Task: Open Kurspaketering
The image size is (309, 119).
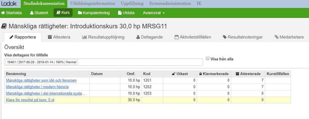Action: click(94, 13)
